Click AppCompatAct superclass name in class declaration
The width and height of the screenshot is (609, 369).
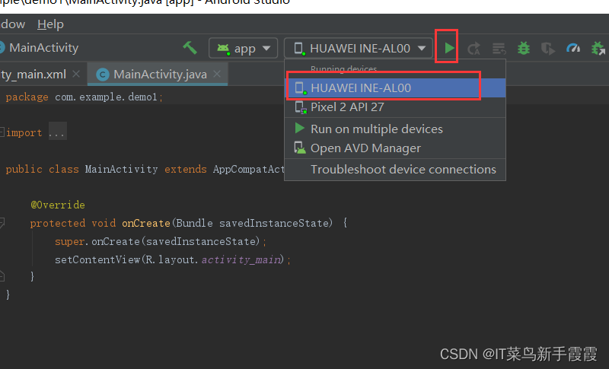249,170
